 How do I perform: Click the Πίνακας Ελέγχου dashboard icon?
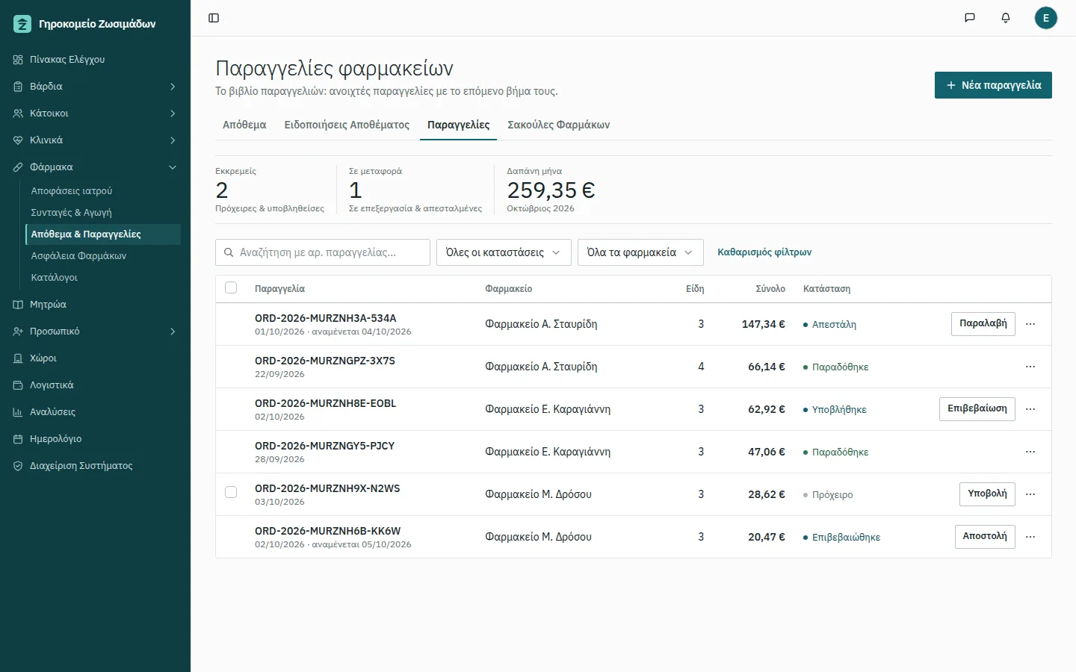click(18, 60)
